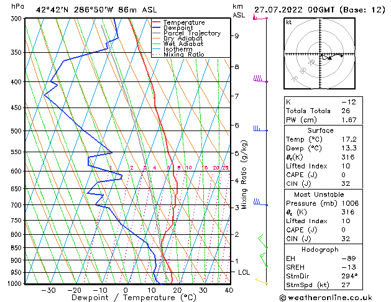Click the Totals Totals value 26
The width and height of the screenshot is (391, 302).
click(346, 111)
